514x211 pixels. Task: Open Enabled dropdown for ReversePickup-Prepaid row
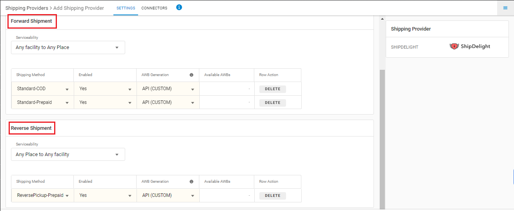click(105, 195)
